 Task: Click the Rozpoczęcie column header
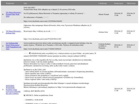tap(119, 3)
